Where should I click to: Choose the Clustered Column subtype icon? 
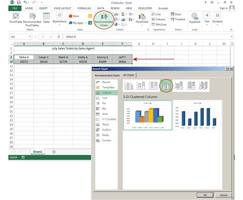coord(129,86)
